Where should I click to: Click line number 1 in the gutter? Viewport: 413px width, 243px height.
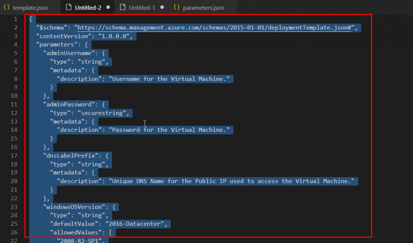[16, 19]
